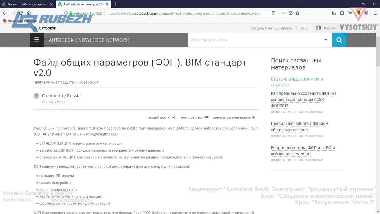This screenshot has height=214, width=380.
Task: Reload the page with the refresh icon
Action: [21, 13]
